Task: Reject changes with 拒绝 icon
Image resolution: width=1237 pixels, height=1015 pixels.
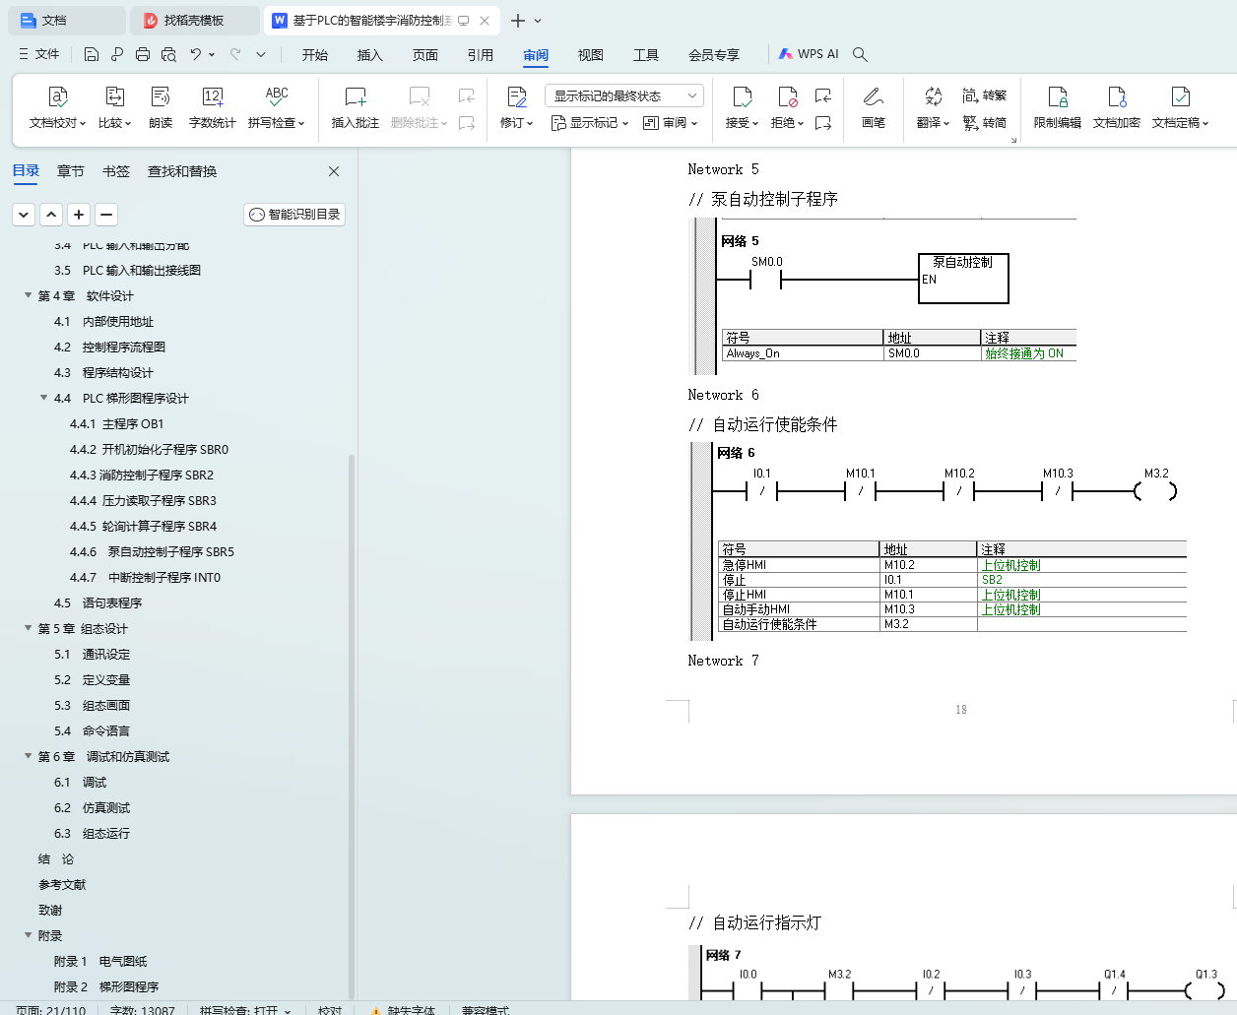Action: (787, 96)
